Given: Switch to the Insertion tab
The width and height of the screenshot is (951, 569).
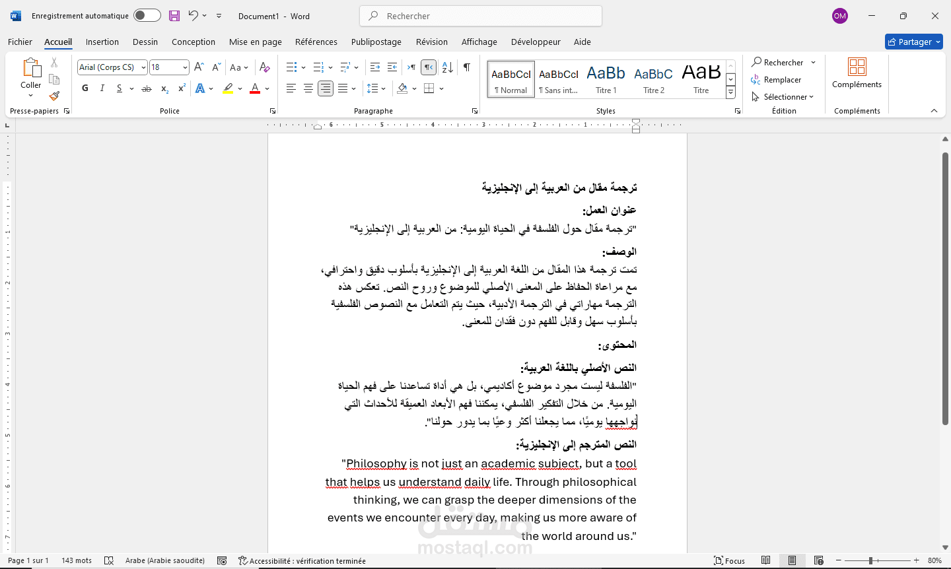Looking at the screenshot, I should [102, 42].
